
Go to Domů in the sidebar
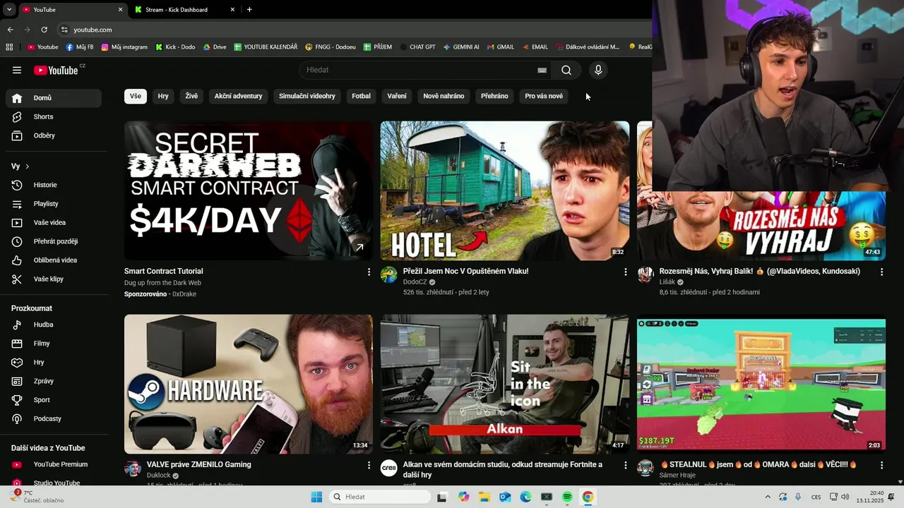[54, 98]
